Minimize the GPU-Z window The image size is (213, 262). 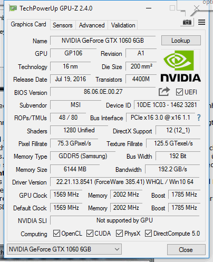point(149,8)
